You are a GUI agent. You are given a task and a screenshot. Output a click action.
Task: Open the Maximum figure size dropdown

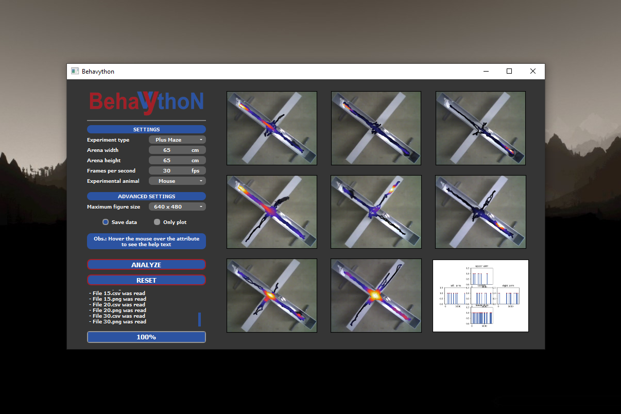[177, 207]
